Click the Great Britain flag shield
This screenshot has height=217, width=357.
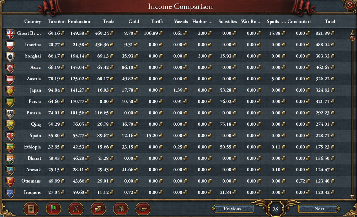point(10,34)
